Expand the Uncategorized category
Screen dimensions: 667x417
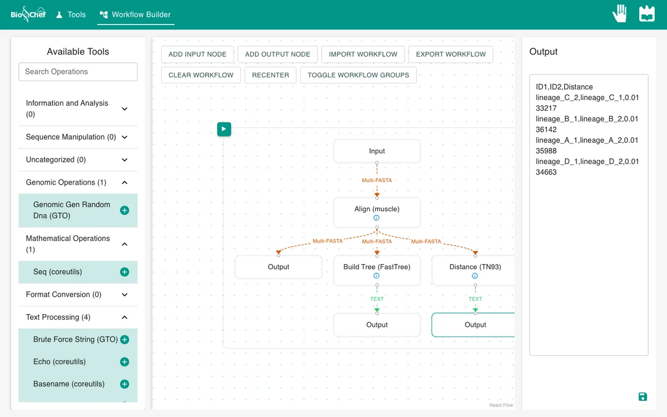(78, 160)
